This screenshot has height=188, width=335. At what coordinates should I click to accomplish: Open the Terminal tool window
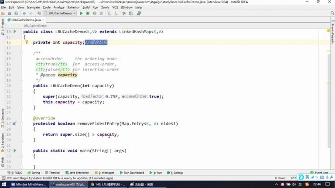tap(54, 173)
